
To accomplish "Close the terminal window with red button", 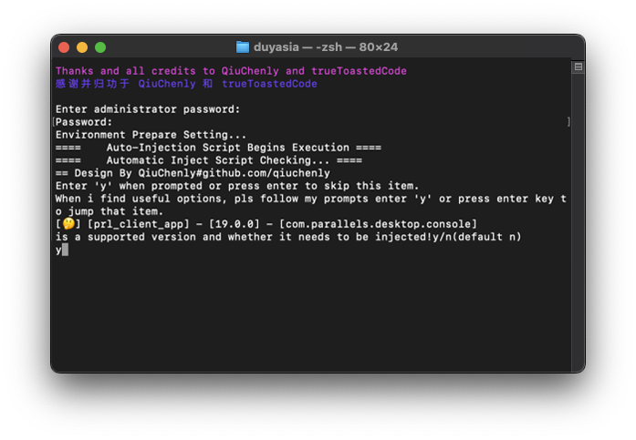I will (64, 47).
